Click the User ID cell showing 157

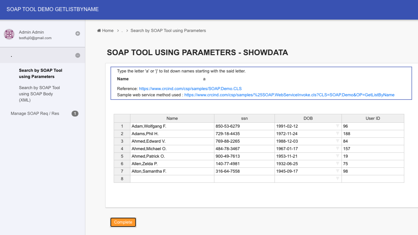point(372,149)
